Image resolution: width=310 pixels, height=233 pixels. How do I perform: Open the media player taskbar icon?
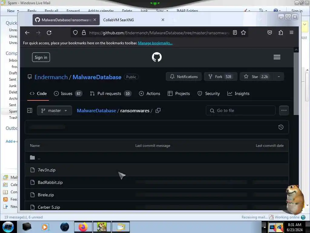(45, 227)
